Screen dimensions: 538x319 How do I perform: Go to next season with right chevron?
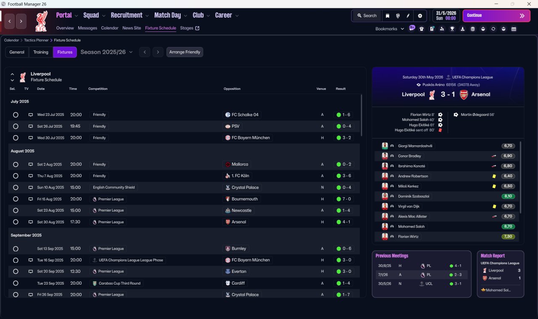(158, 52)
